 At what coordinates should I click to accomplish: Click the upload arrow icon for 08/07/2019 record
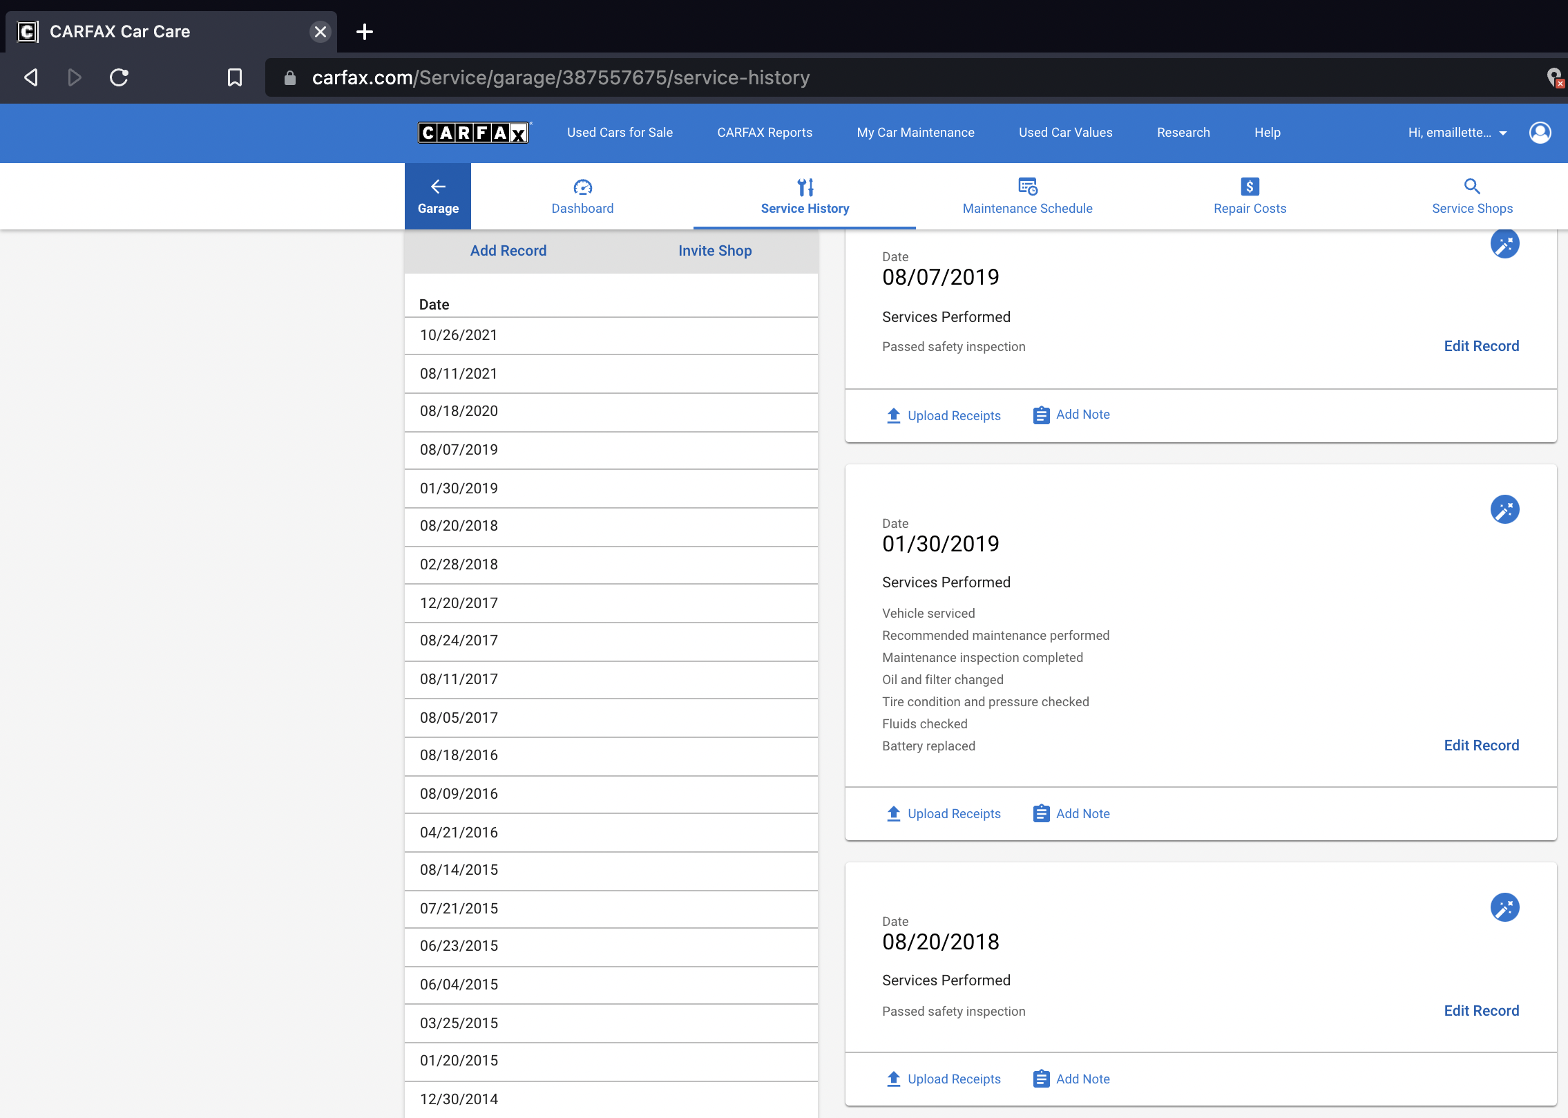point(894,415)
